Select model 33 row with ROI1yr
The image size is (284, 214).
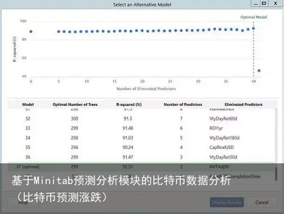142,128
